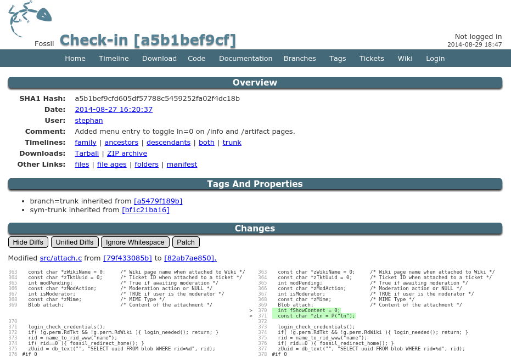Open the file ages link
The image size is (511, 357).
coord(112,165)
